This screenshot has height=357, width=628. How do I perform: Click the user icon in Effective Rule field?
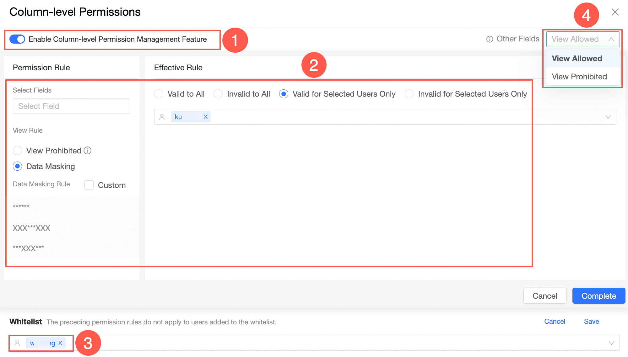click(162, 117)
